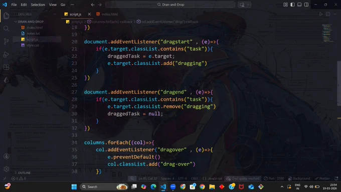The image size is (341, 192).
Task: Go back with the left arrow
Action: 93,5
